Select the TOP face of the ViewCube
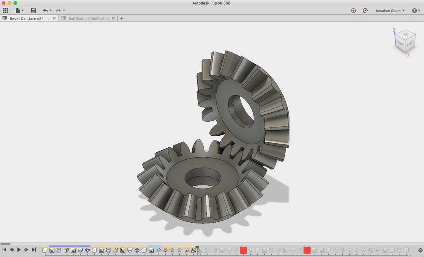The width and height of the screenshot is (424, 257). pyautogui.click(x=405, y=34)
